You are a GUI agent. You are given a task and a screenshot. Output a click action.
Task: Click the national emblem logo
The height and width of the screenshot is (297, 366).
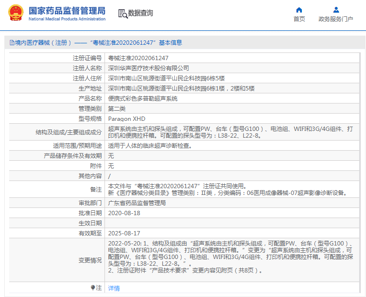15,13
